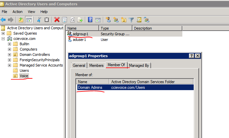Select Active Directory Users and Computers root

35,28
